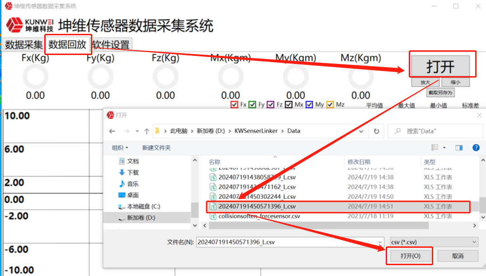The width and height of the screenshot is (486, 276).
Task: Select the 音乐 music folder
Action: pyautogui.click(x=132, y=184)
